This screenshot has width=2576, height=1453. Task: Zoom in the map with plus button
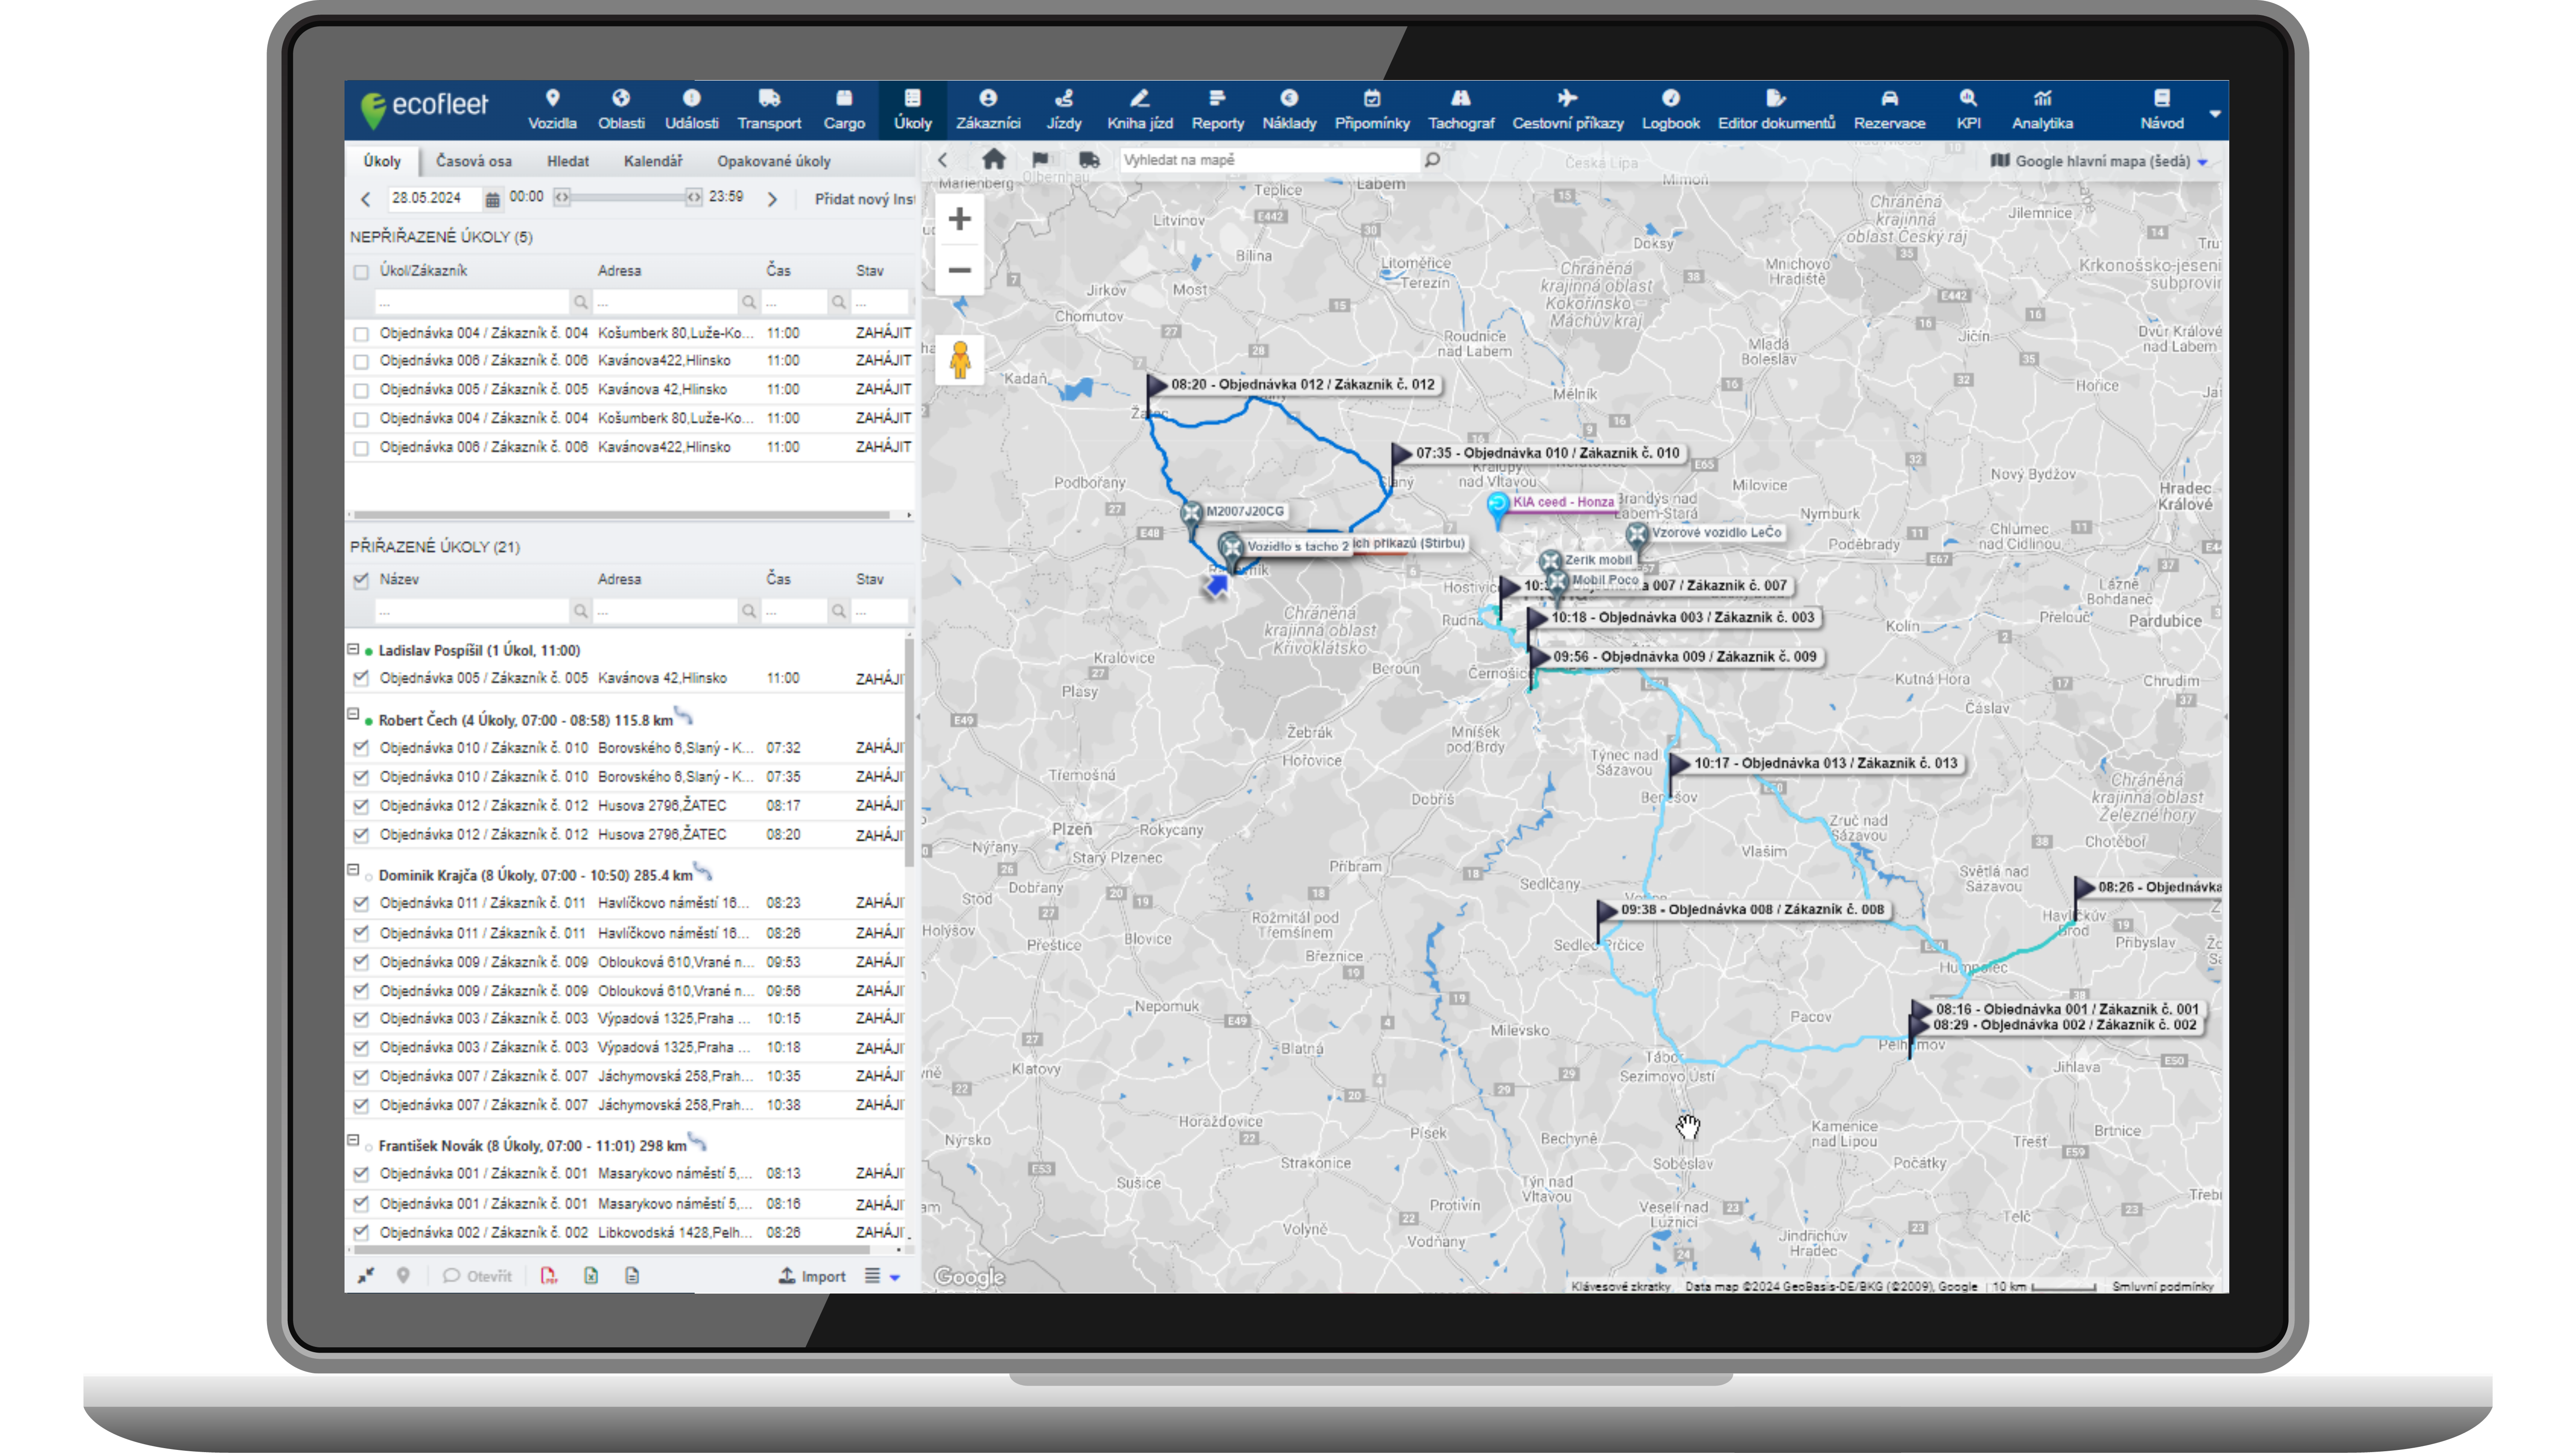(959, 219)
